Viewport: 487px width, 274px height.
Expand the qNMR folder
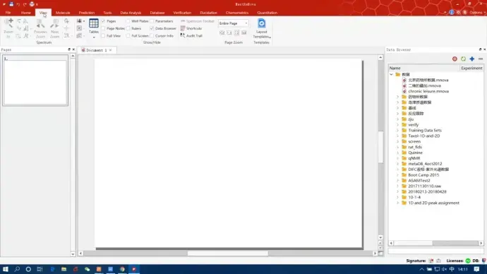[x=397, y=158]
